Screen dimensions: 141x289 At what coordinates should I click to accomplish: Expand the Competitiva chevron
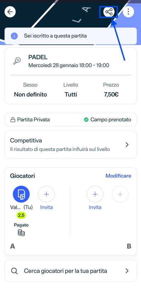click(x=127, y=145)
